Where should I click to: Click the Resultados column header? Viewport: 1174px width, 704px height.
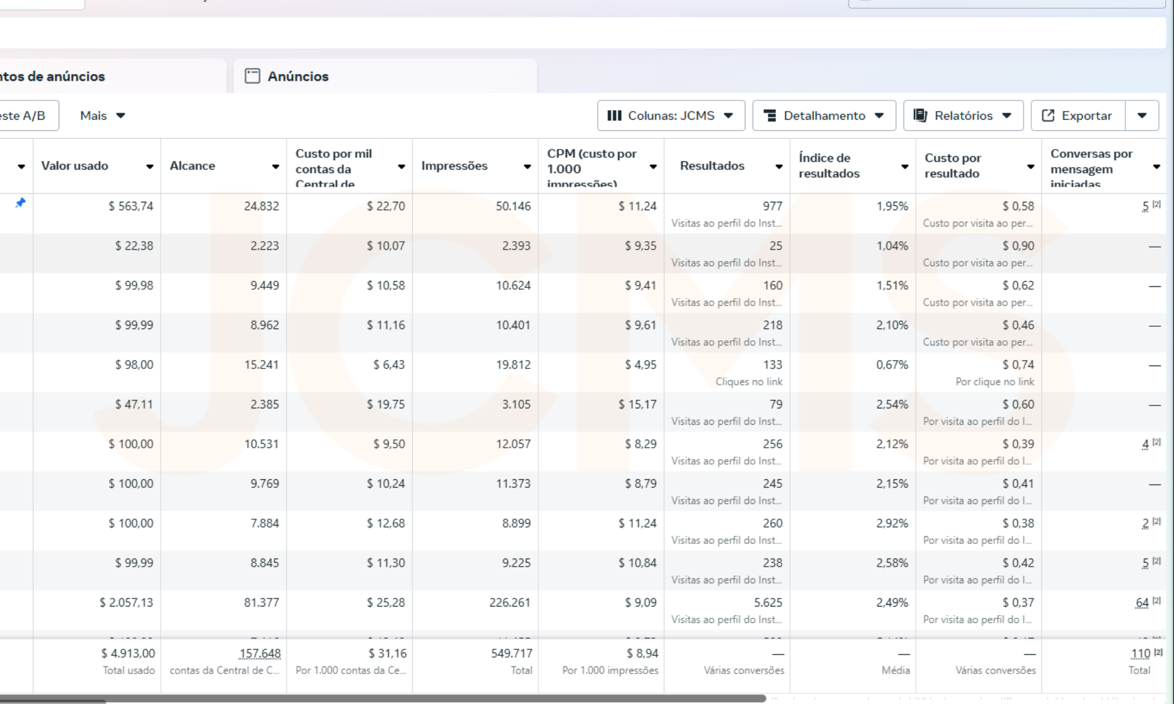(712, 165)
